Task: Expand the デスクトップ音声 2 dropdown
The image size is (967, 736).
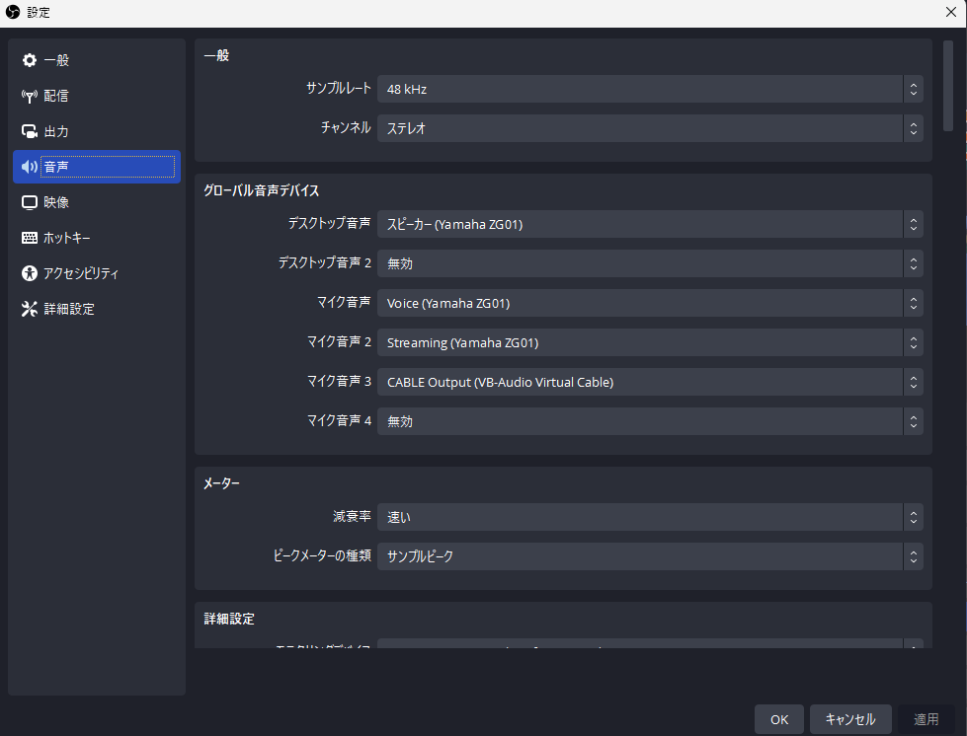Action: [650, 263]
